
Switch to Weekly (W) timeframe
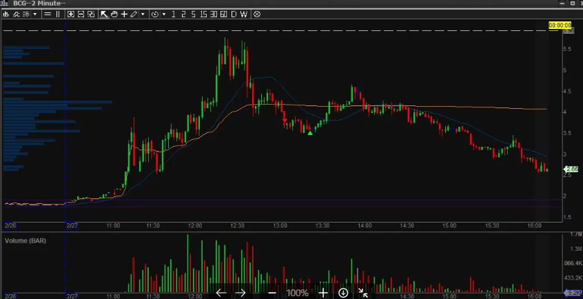(x=243, y=14)
